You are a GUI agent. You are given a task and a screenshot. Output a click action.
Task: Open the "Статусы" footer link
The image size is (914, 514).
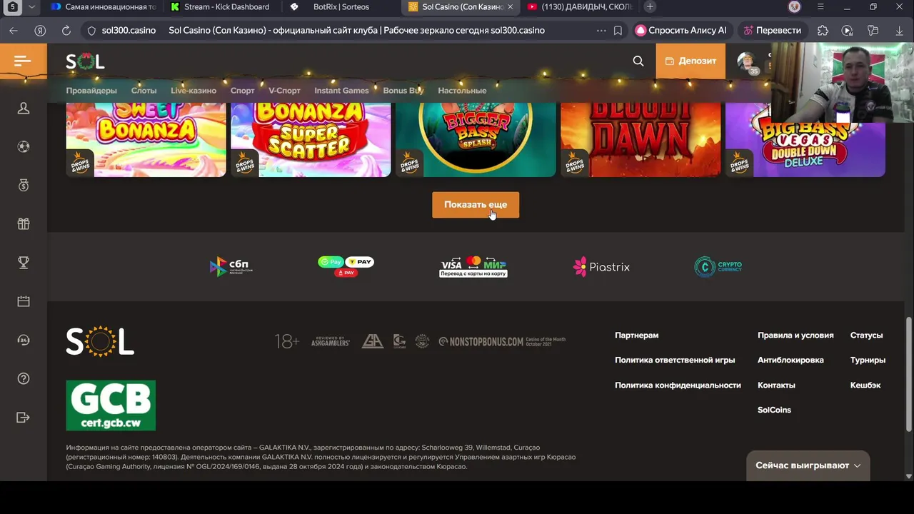click(x=866, y=335)
